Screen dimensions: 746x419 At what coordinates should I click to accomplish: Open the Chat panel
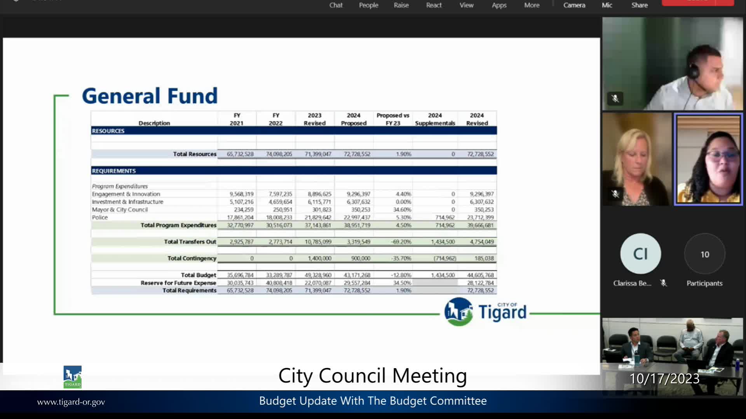click(336, 5)
